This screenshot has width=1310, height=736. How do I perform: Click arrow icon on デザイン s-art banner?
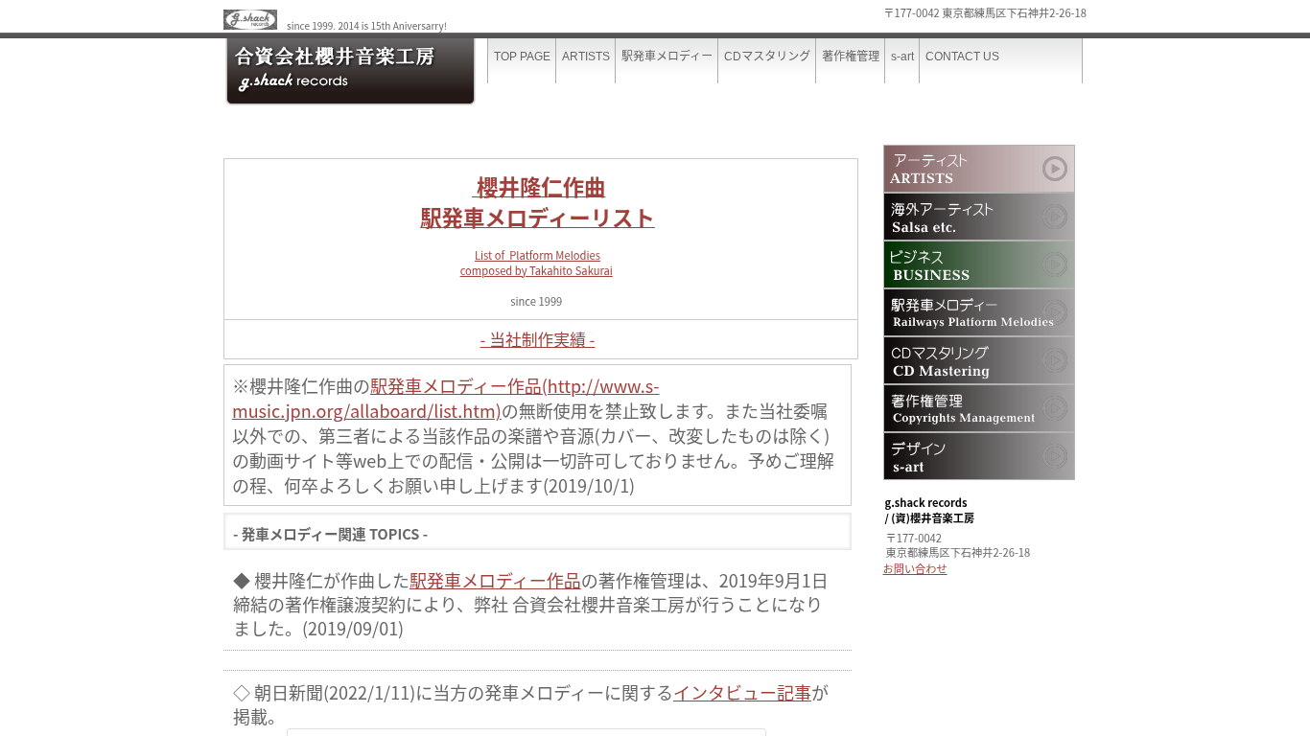[x=1055, y=456]
